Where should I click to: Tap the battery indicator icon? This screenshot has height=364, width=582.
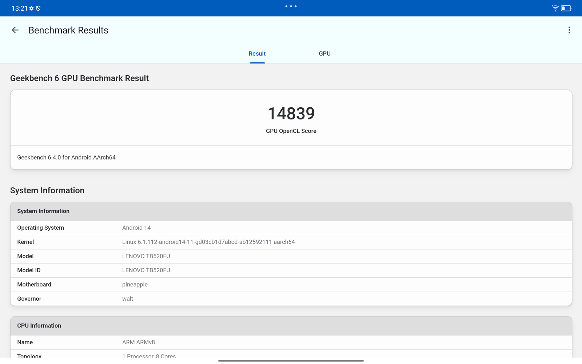coord(566,8)
